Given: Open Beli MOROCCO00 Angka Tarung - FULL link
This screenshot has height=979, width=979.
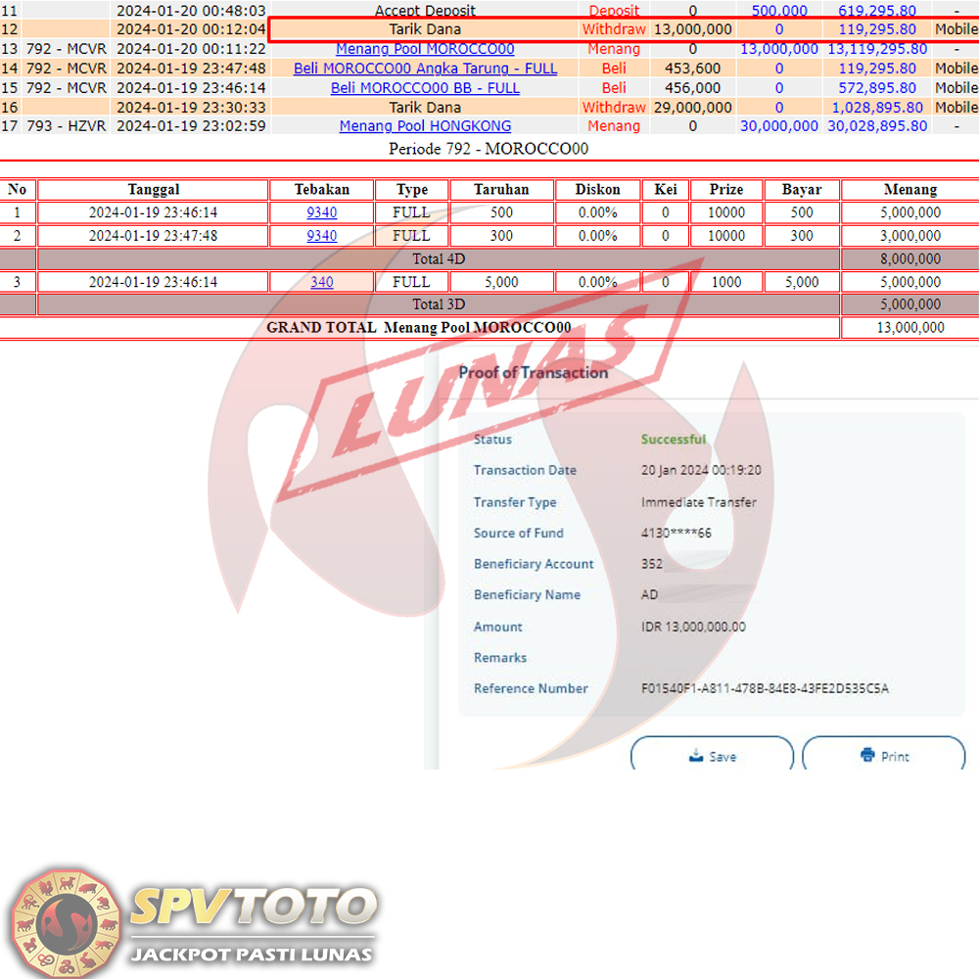Looking at the screenshot, I should tap(425, 69).
